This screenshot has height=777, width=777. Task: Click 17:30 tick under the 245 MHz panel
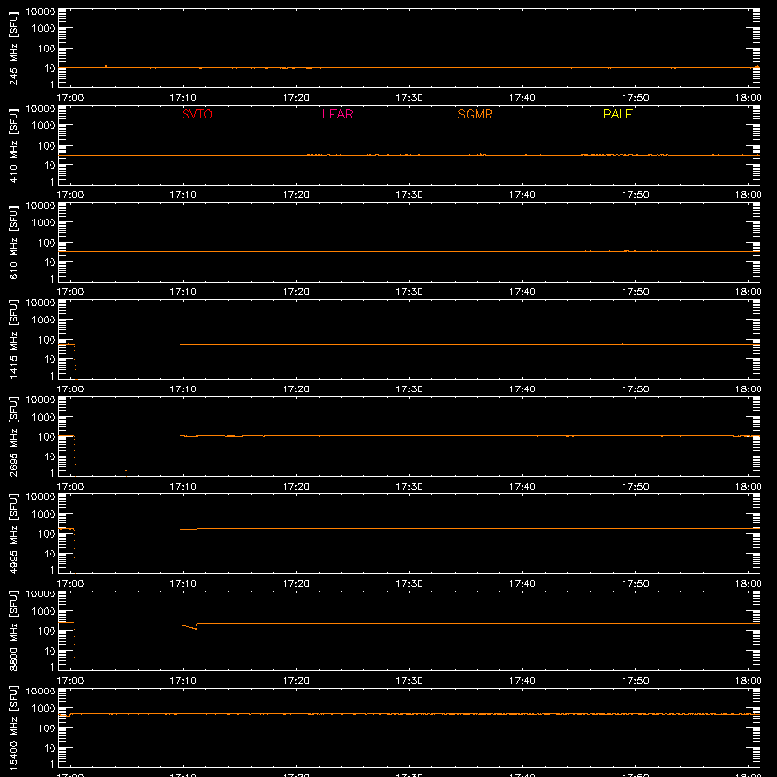coord(409,98)
